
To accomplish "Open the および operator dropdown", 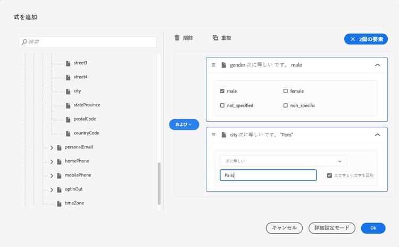I will 184,125.
